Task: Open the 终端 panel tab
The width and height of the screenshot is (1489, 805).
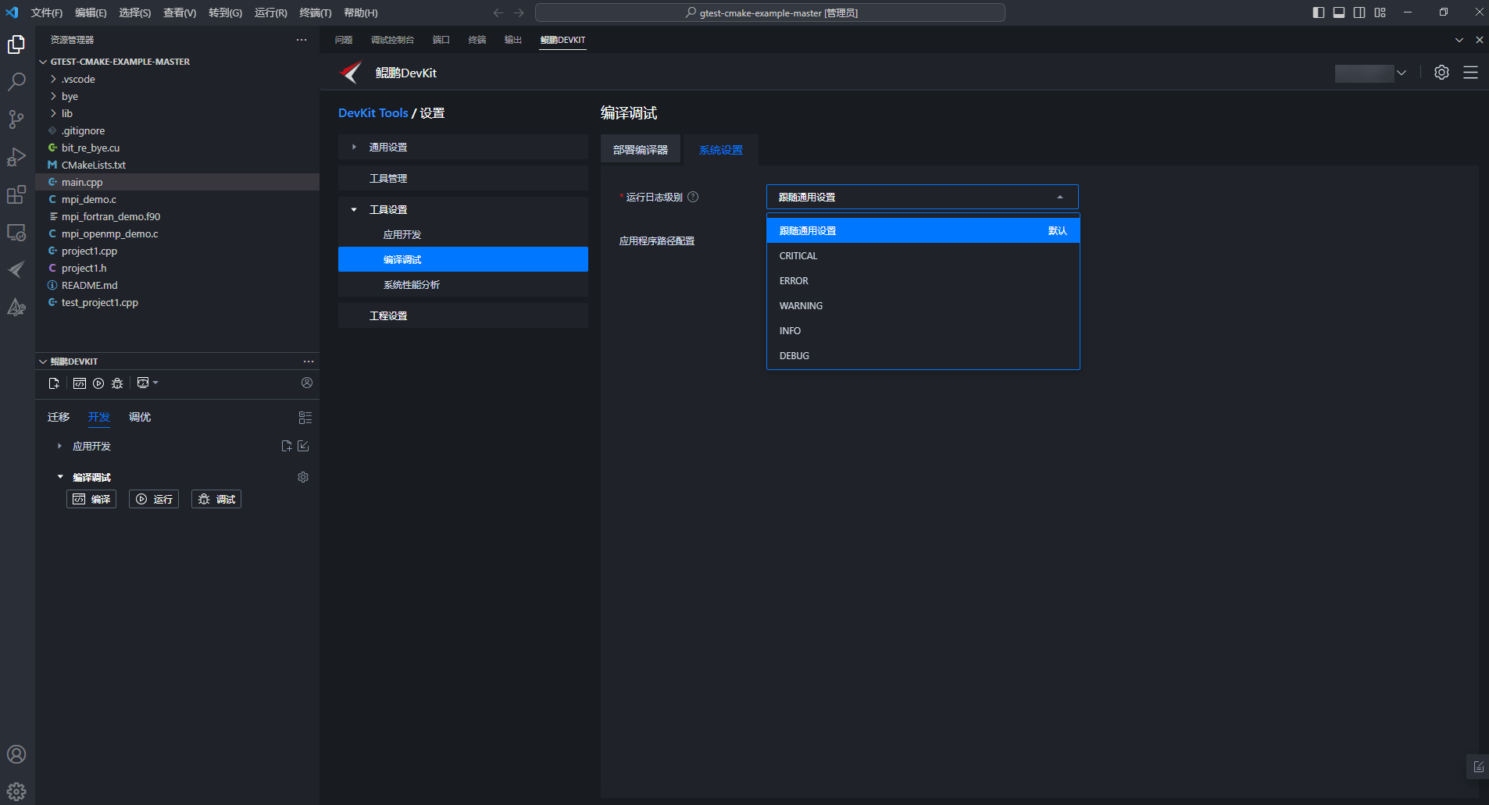Action: tap(477, 40)
